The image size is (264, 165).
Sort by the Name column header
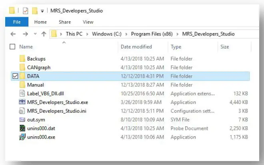26,47
